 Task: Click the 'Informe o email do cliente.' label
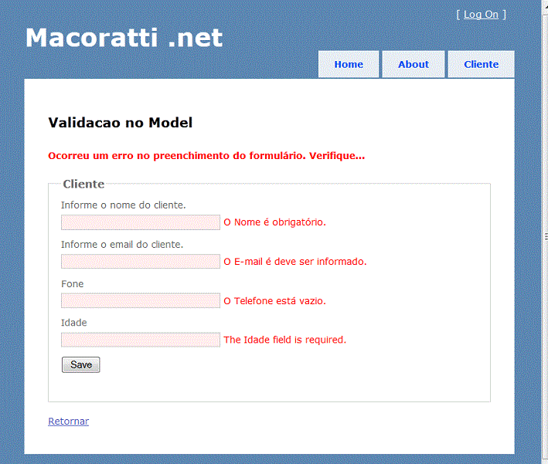(x=122, y=245)
